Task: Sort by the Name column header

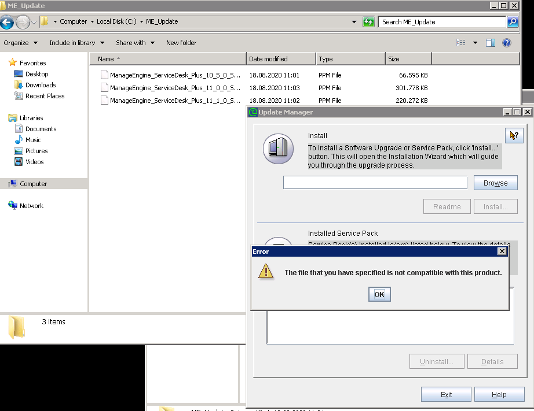Action: [167, 59]
